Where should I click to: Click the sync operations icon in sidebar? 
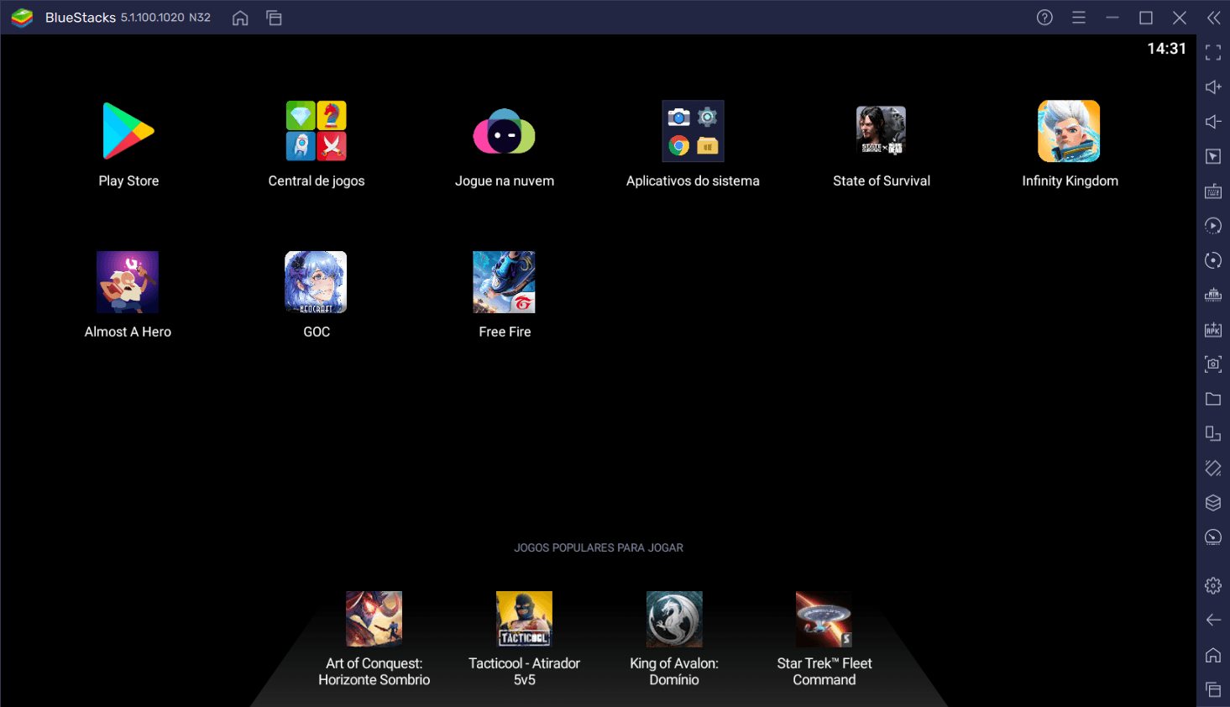pos(1213,260)
